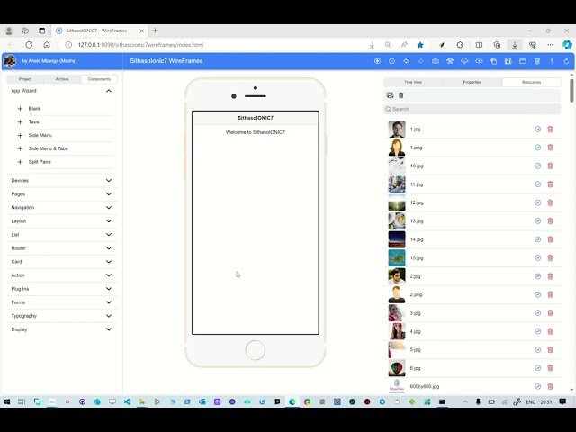Click in the resources Search field
Image resolution: width=576 pixels, height=432 pixels.
pyautogui.click(x=472, y=109)
